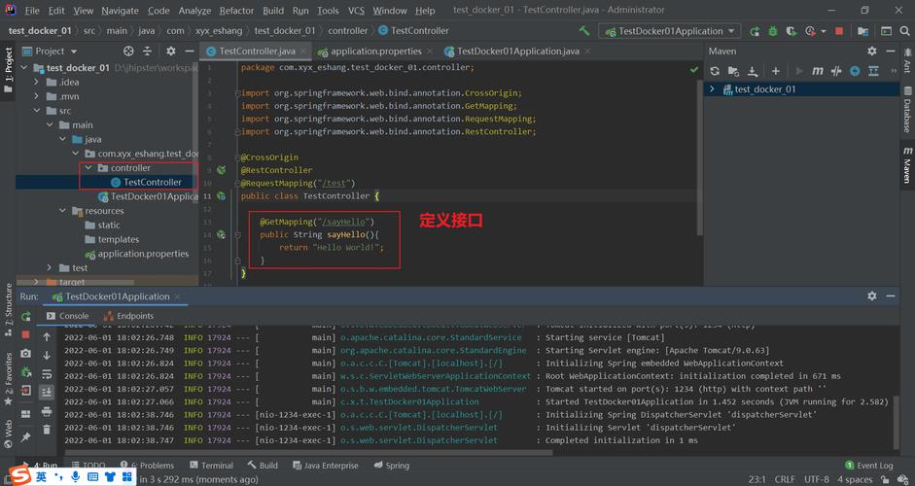Open Maven panel settings gear
Viewport: 915px width, 486px height.
[x=872, y=52]
